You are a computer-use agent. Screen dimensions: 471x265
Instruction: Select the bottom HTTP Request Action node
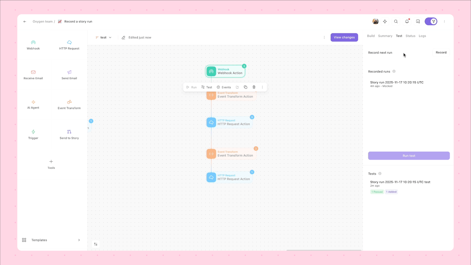pyautogui.click(x=230, y=177)
